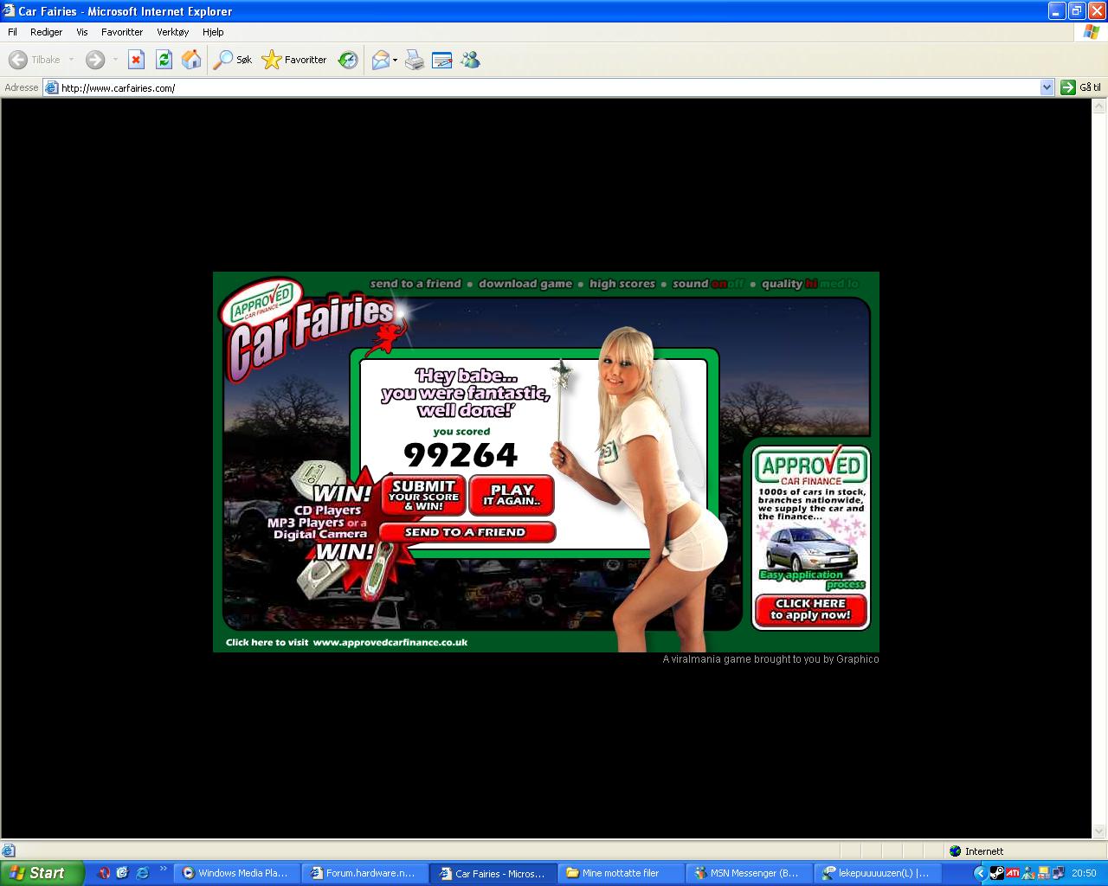Open the Windows Start button
The width and height of the screenshot is (1108, 886).
(x=42, y=873)
